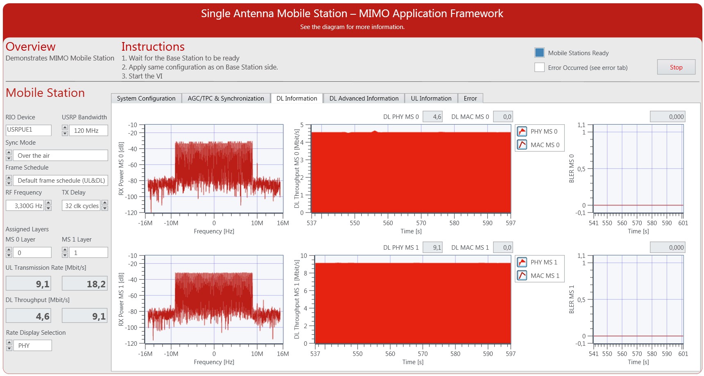Decrement the TX Delay clock cycles

pyautogui.click(x=106, y=208)
